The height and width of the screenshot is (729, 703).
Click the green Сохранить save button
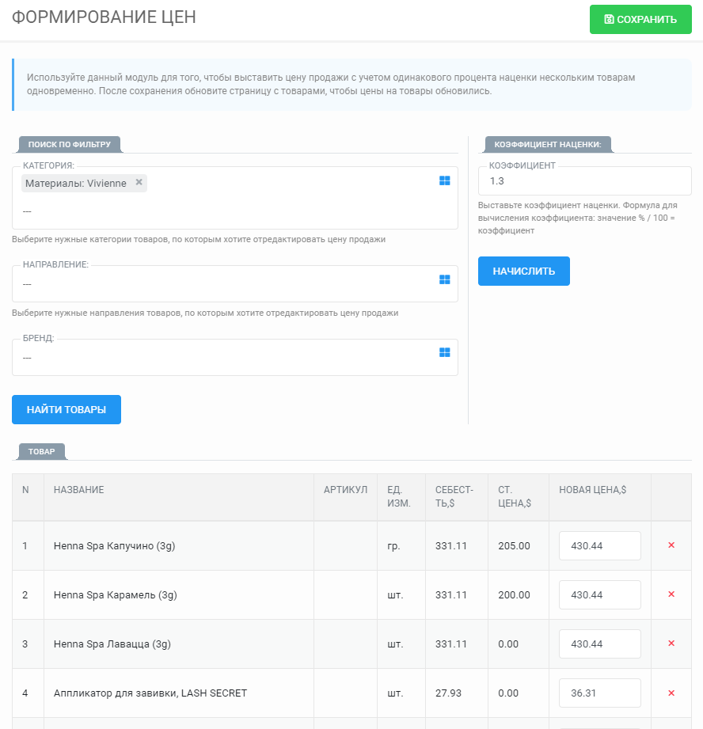(640, 20)
